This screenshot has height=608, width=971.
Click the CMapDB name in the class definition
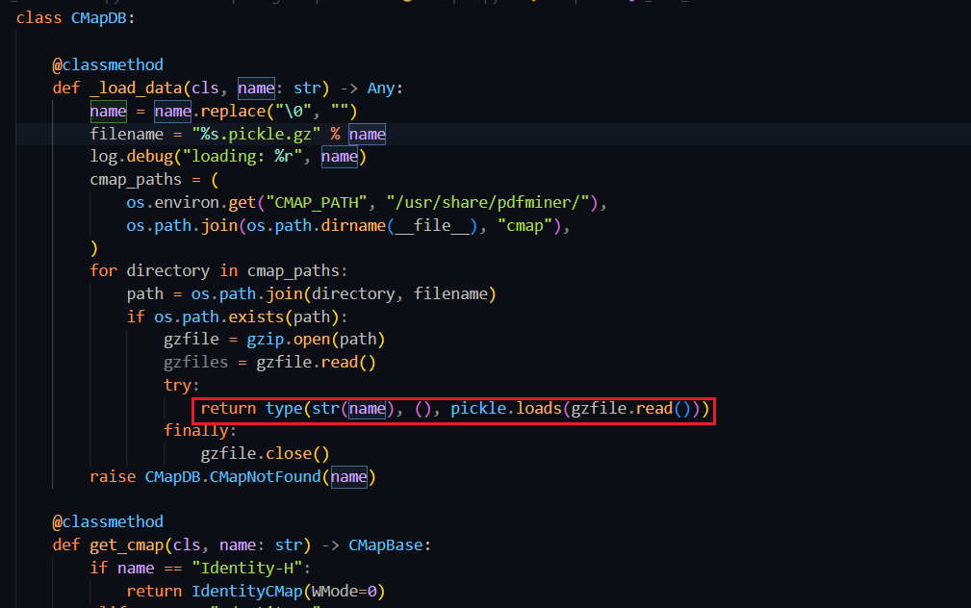[97, 17]
